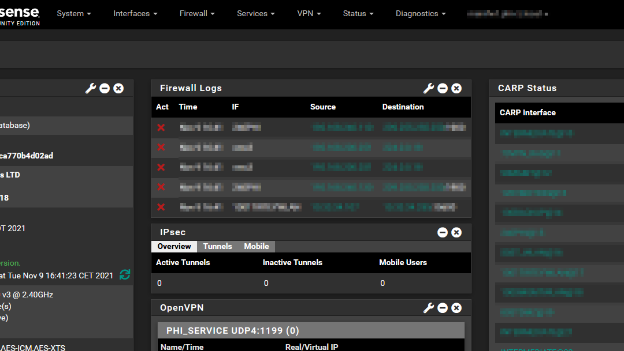The width and height of the screenshot is (624, 351).
Task: Open the Diagnostics menu
Action: (x=420, y=13)
